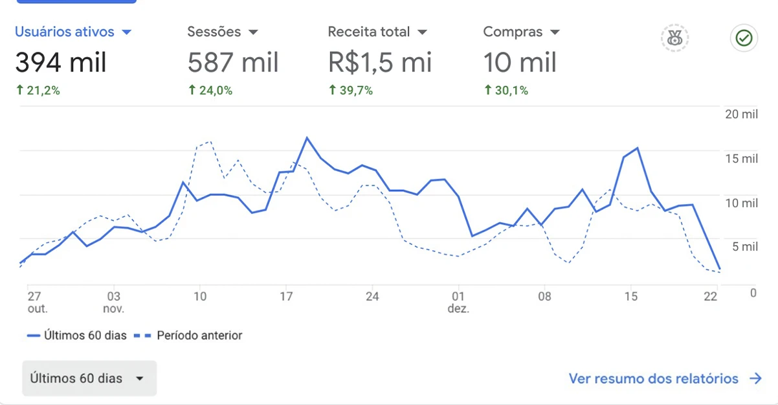The width and height of the screenshot is (778, 405).
Task: Open the Compras metric dropdown arrow
Action: [x=555, y=32]
